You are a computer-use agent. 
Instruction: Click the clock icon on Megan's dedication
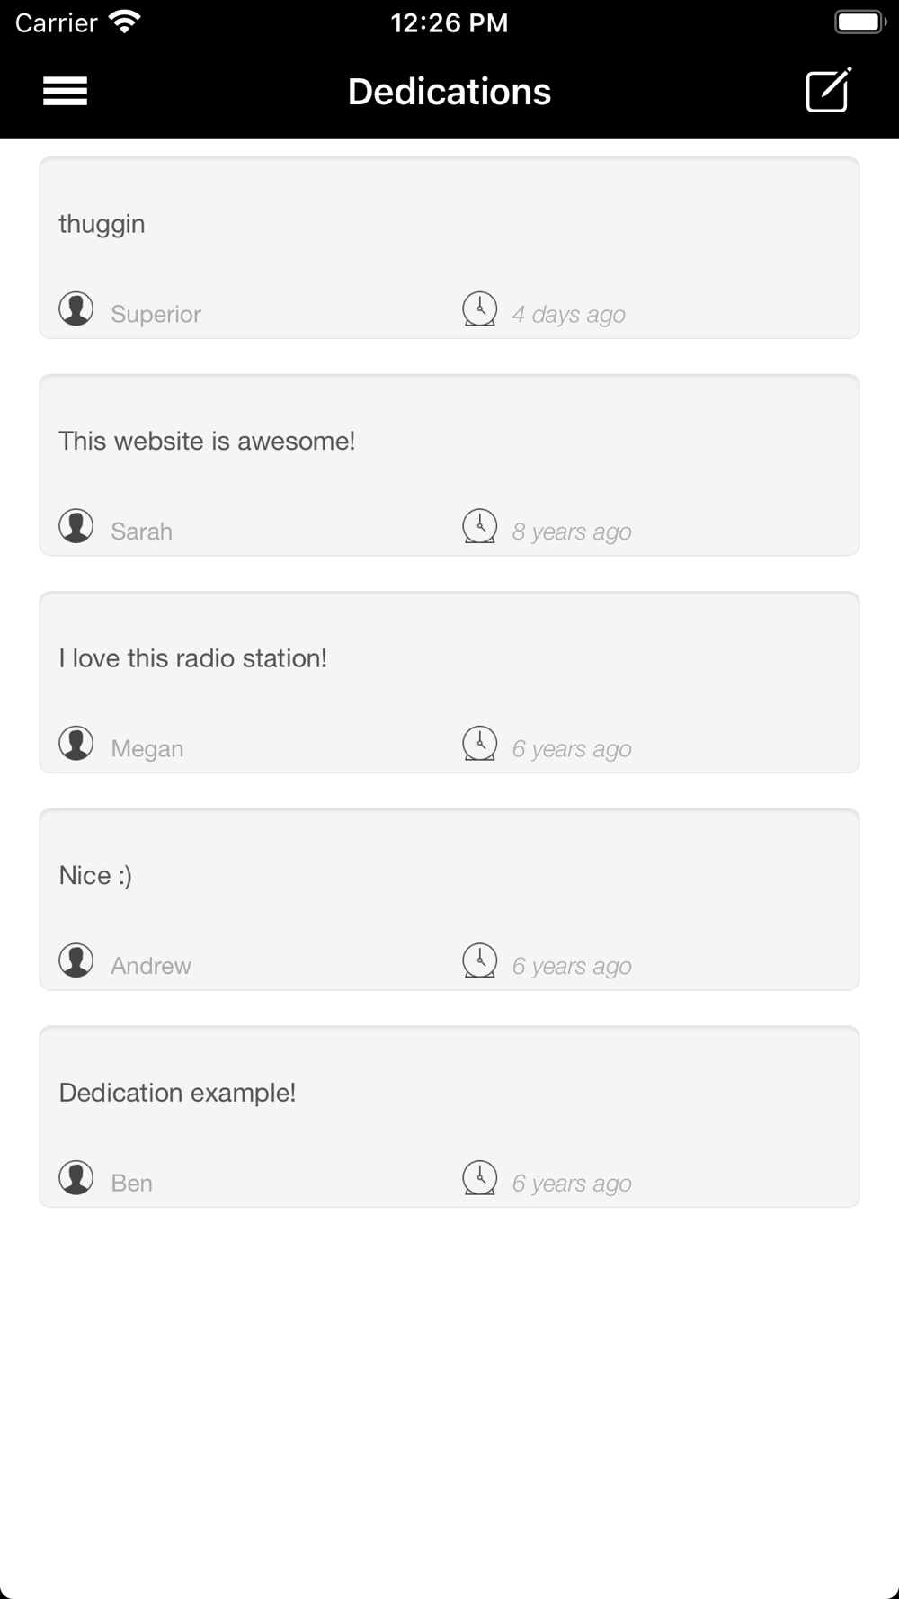(x=480, y=744)
